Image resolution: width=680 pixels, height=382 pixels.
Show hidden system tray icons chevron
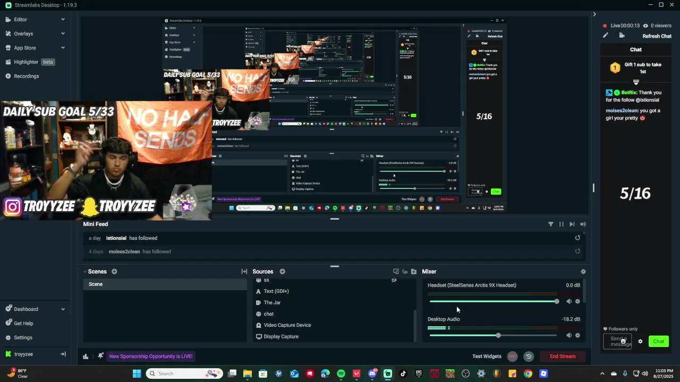click(x=602, y=374)
